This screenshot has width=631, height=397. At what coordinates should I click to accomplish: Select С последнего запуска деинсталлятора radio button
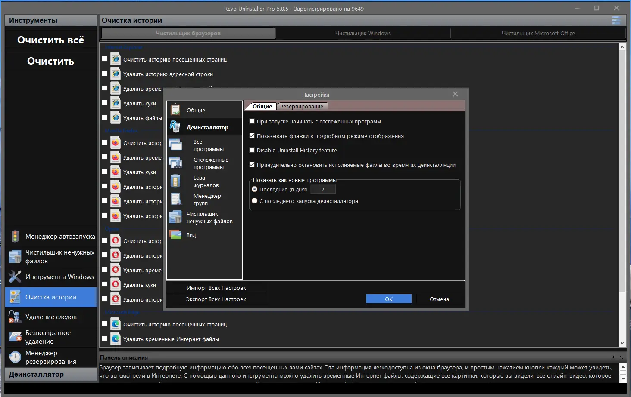(x=255, y=201)
